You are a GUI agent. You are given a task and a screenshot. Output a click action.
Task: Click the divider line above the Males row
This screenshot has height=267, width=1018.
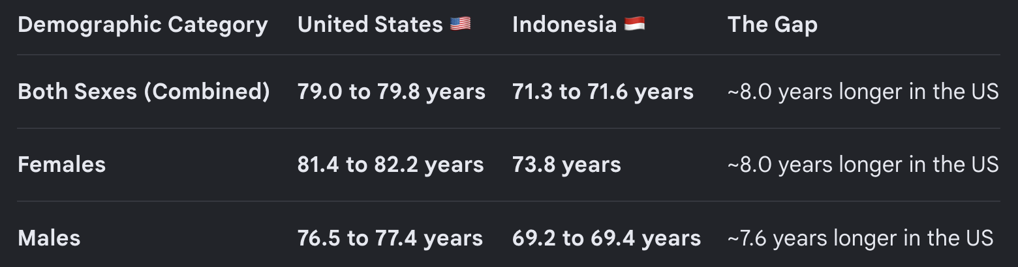coord(509,201)
